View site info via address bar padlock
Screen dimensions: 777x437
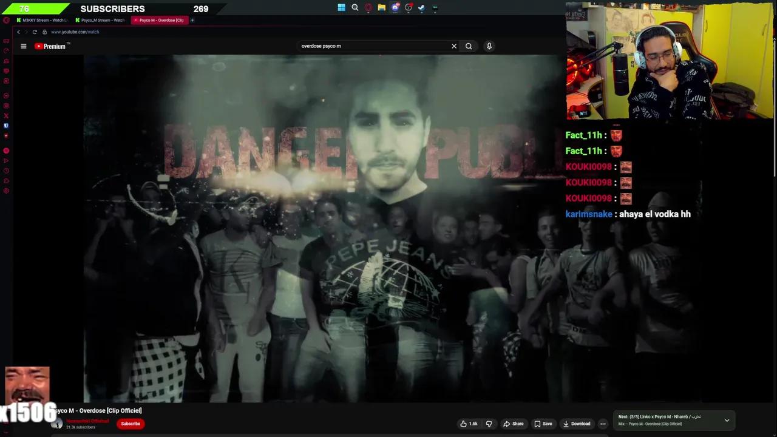point(44,32)
